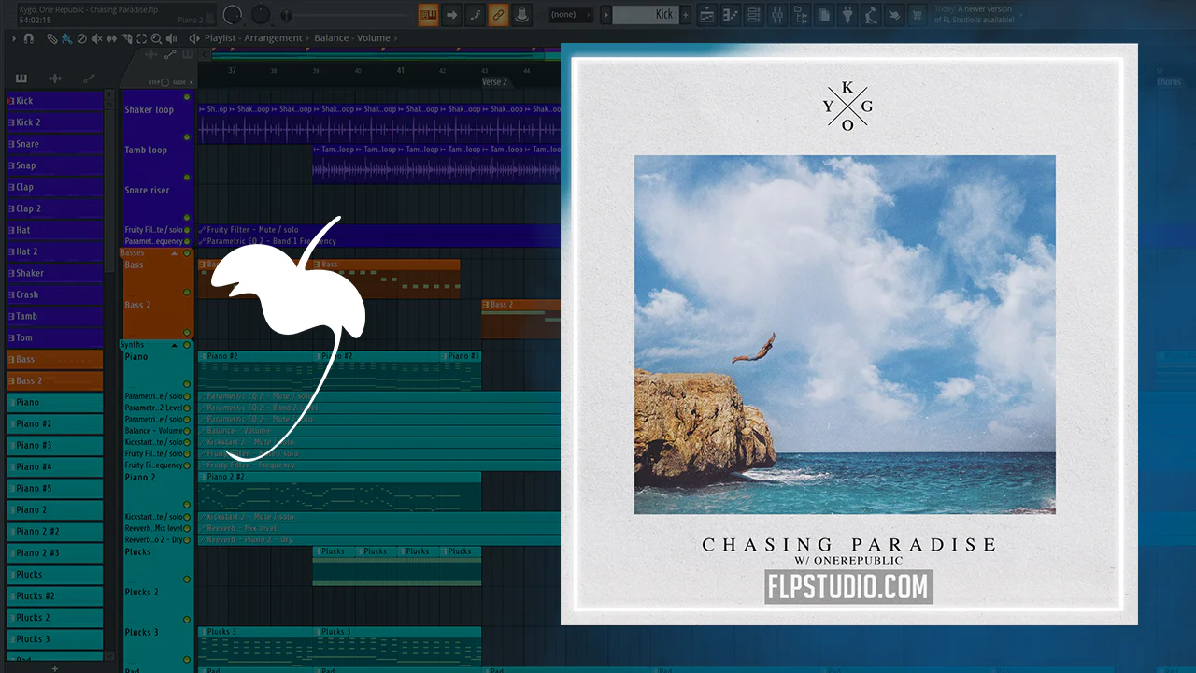The width and height of the screenshot is (1196, 673).
Task: Adjust the main volume knob in top bar
Action: click(x=233, y=14)
